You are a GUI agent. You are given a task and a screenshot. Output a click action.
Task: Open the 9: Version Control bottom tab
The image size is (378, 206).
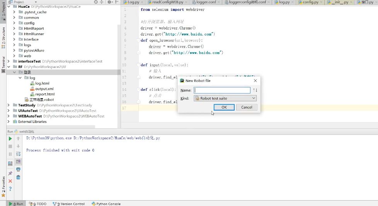[x=69, y=204]
